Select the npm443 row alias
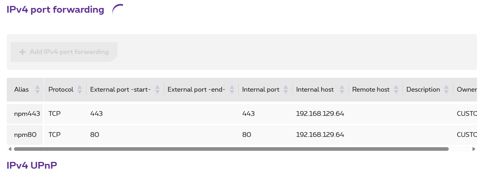The width and height of the screenshot is (483, 173). 27,113
